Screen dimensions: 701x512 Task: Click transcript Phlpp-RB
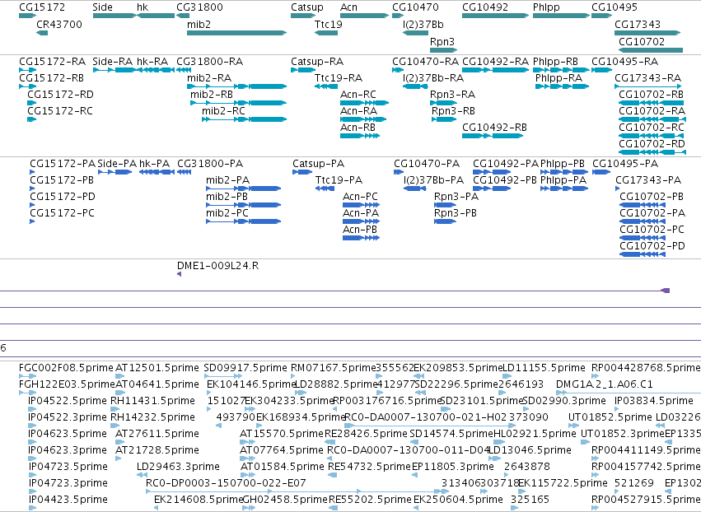pos(555,62)
